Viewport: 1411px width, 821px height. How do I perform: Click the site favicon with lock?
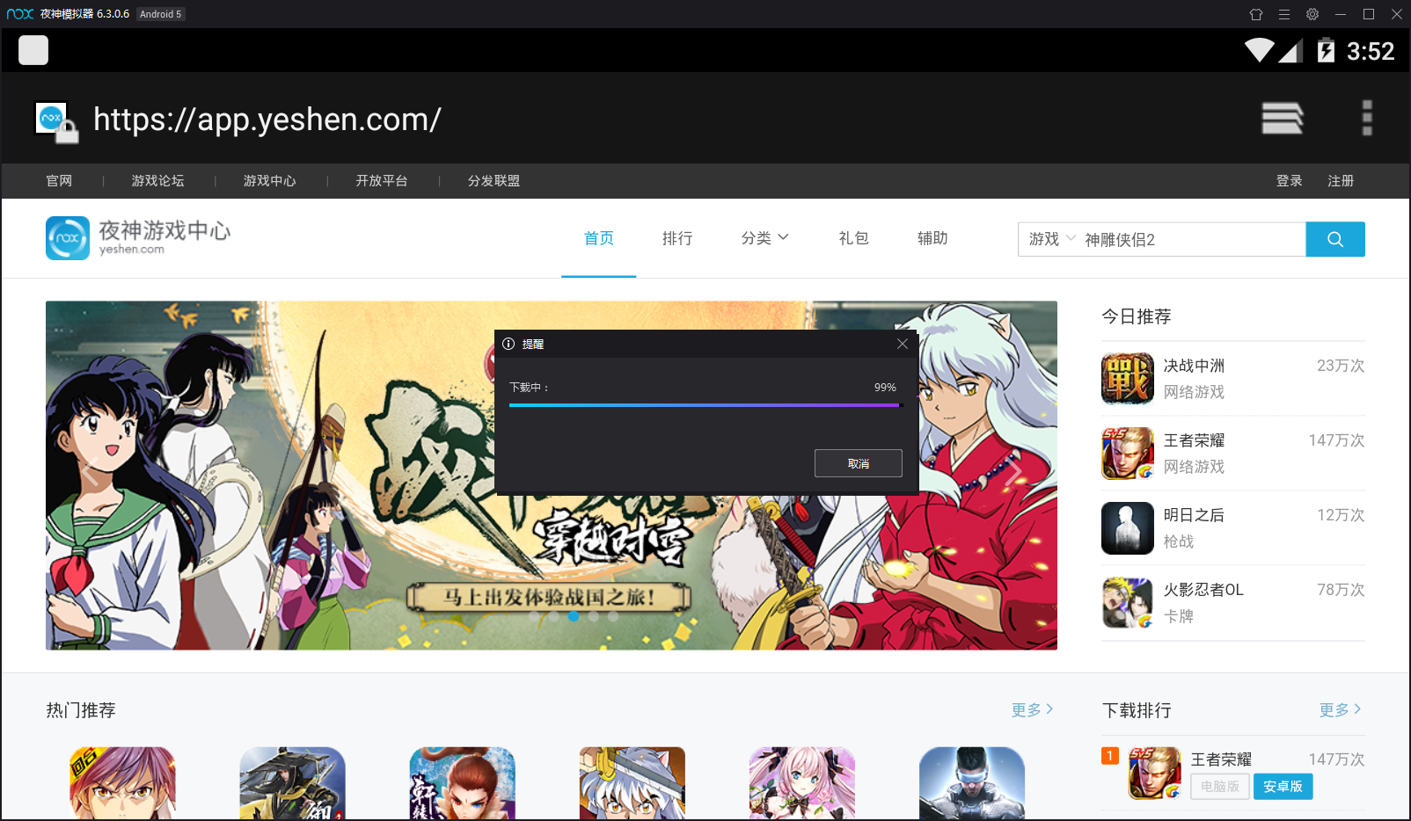55,121
